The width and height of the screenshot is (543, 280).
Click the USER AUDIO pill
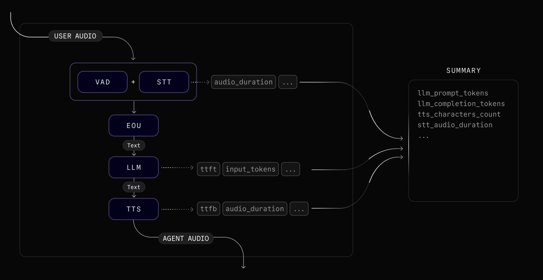click(75, 36)
